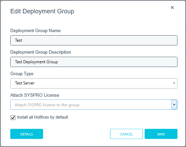Click the 'Attach SYSPRO License' label
The image size is (186, 147).
35,95
